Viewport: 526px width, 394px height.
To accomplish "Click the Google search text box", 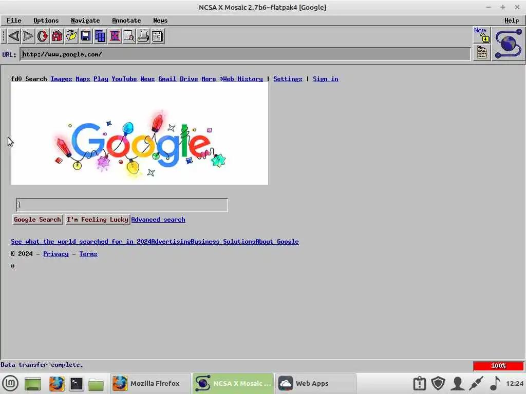I will tap(122, 205).
